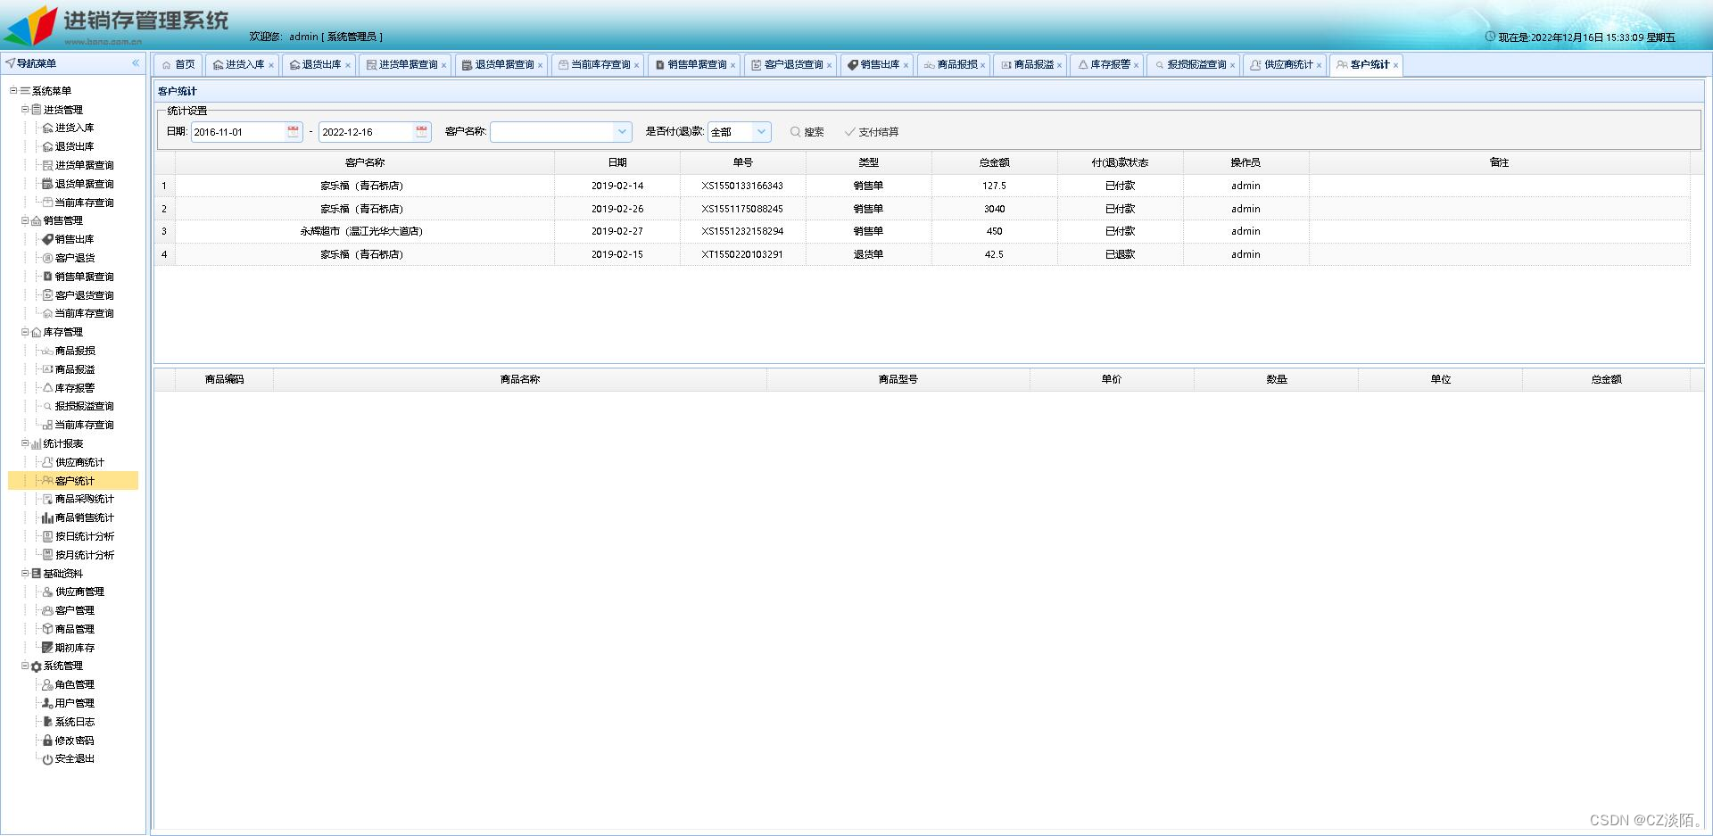Click 供应商管理 icon in sidebar
This screenshot has width=1713, height=836.
[x=48, y=592]
